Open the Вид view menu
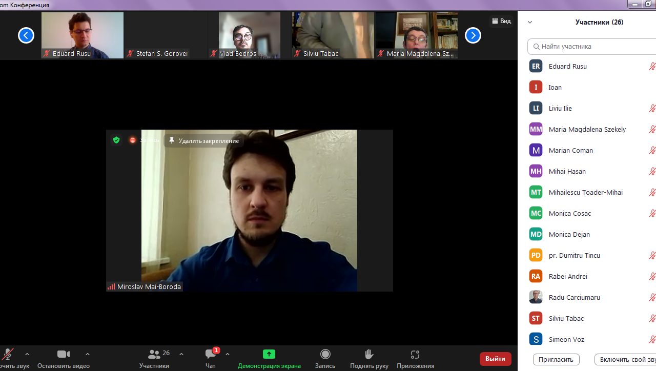656x371 pixels. coord(502,21)
